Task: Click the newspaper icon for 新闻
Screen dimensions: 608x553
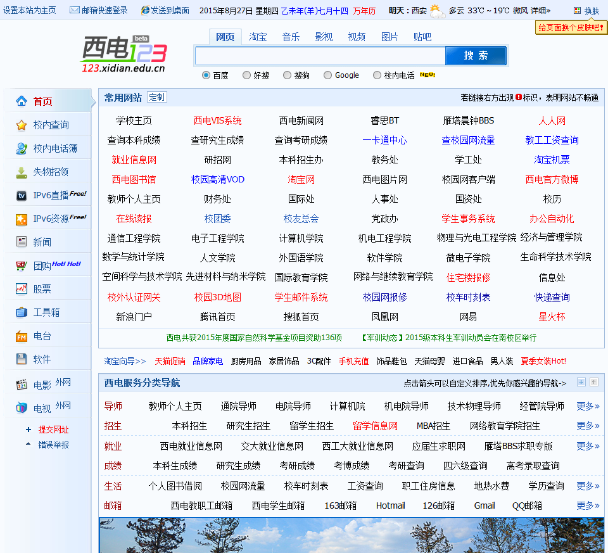Action: 22,242
